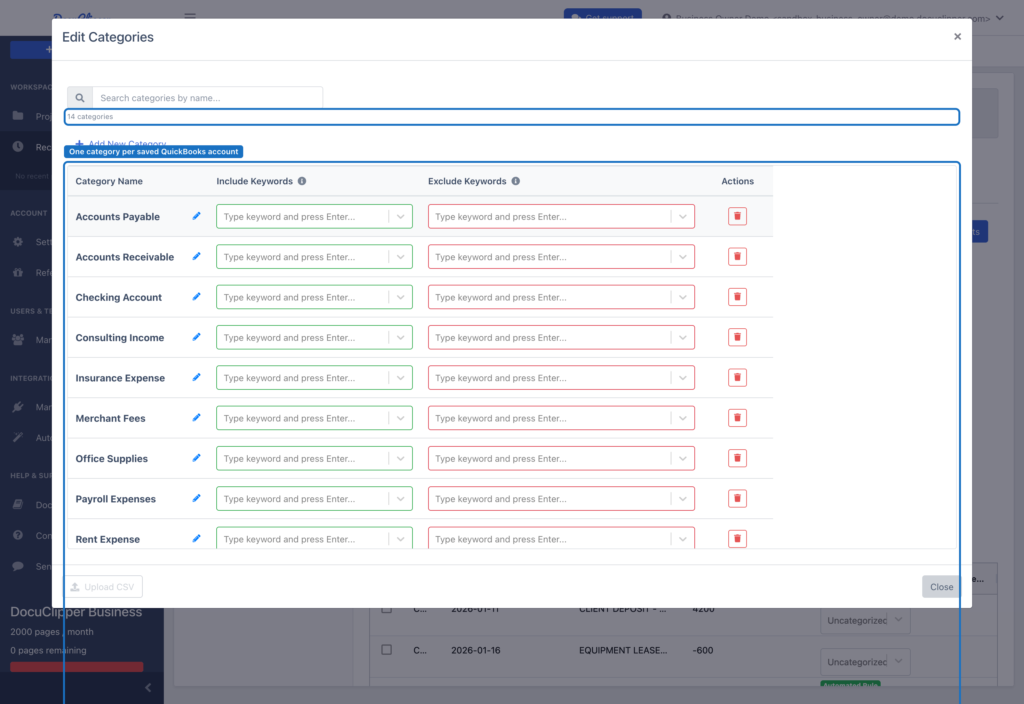Click the search magnifier icon

(80, 98)
